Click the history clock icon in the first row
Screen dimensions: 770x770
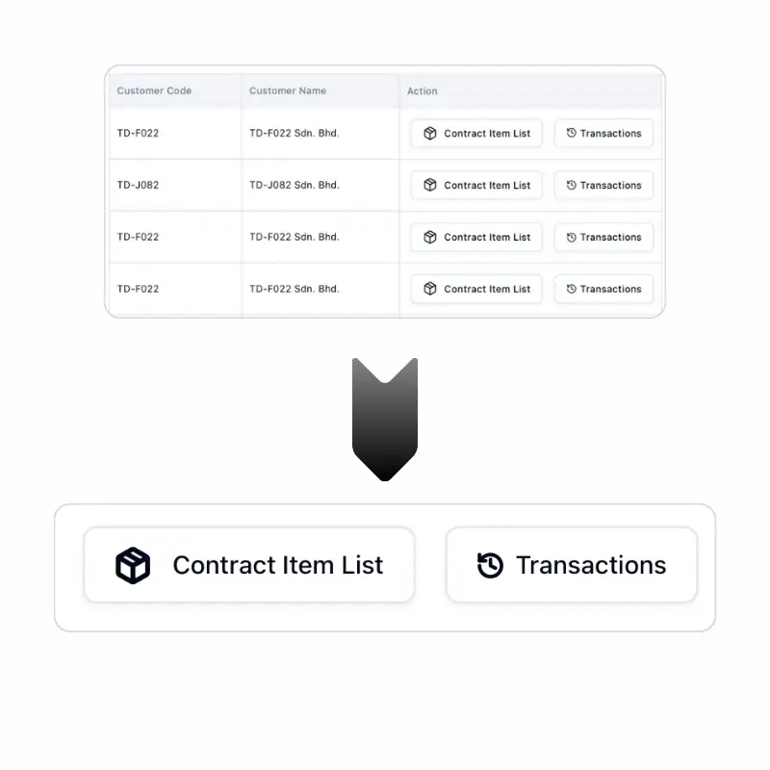[571, 133]
